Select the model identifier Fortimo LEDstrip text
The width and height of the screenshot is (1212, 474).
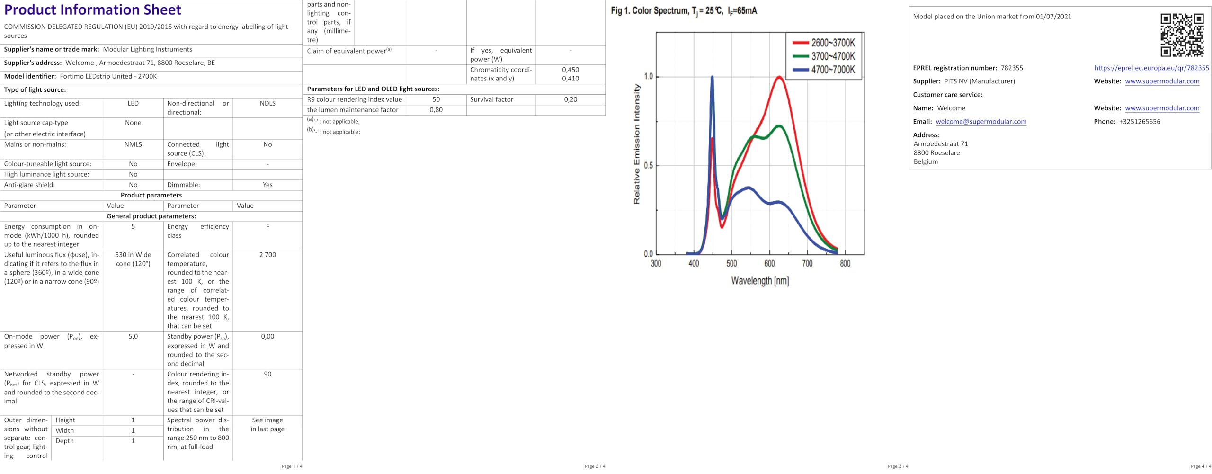(x=108, y=77)
